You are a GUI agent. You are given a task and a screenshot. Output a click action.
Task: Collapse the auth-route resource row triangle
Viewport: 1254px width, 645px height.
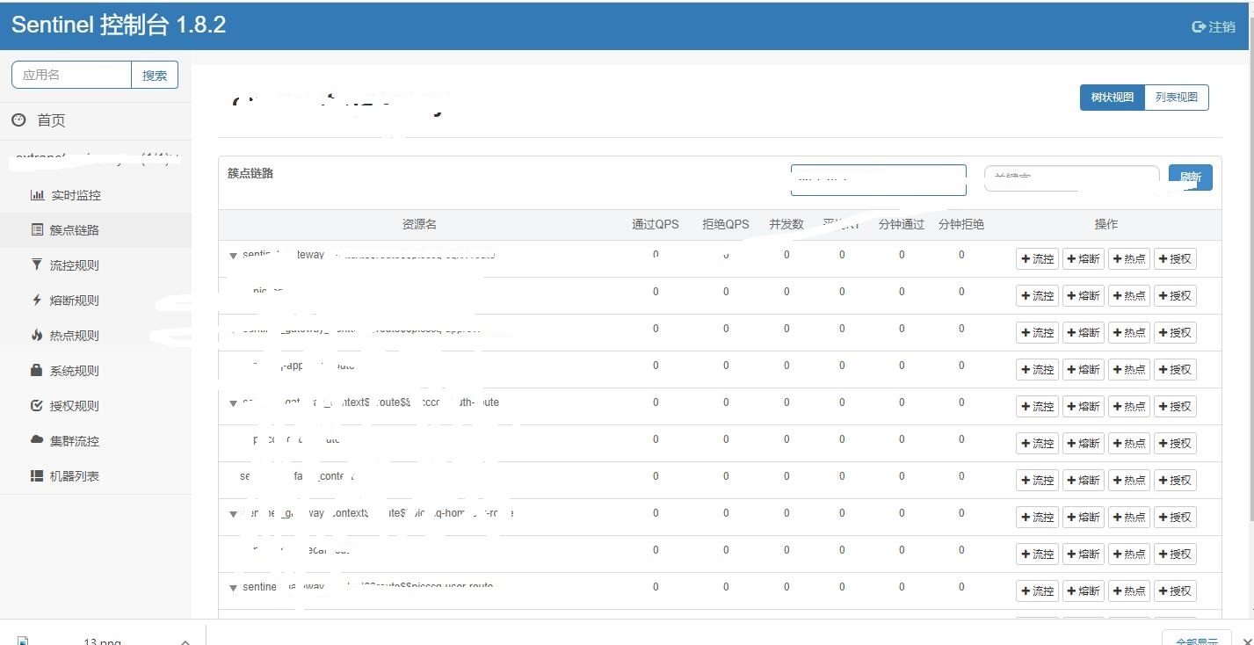click(x=233, y=403)
